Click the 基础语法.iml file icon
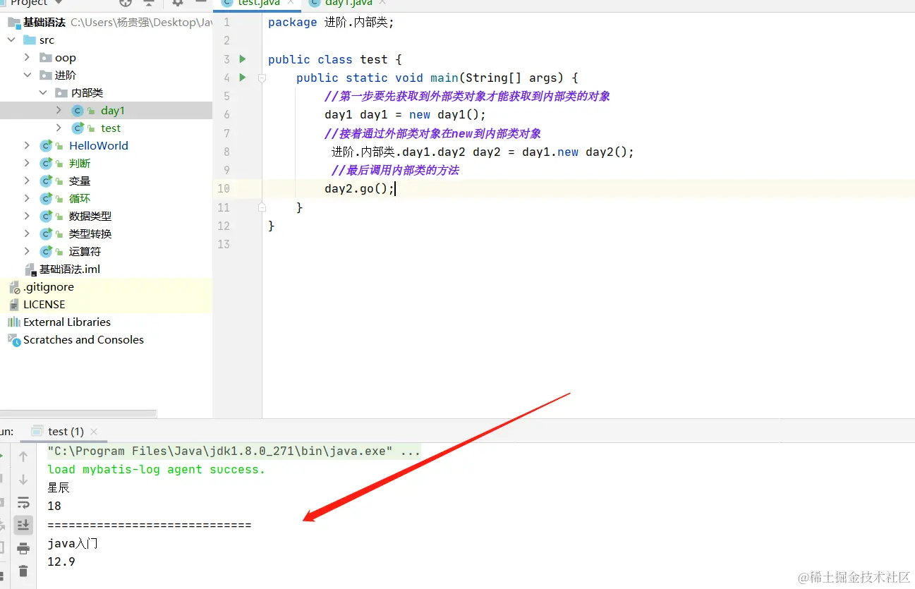The height and width of the screenshot is (589, 915). click(30, 269)
